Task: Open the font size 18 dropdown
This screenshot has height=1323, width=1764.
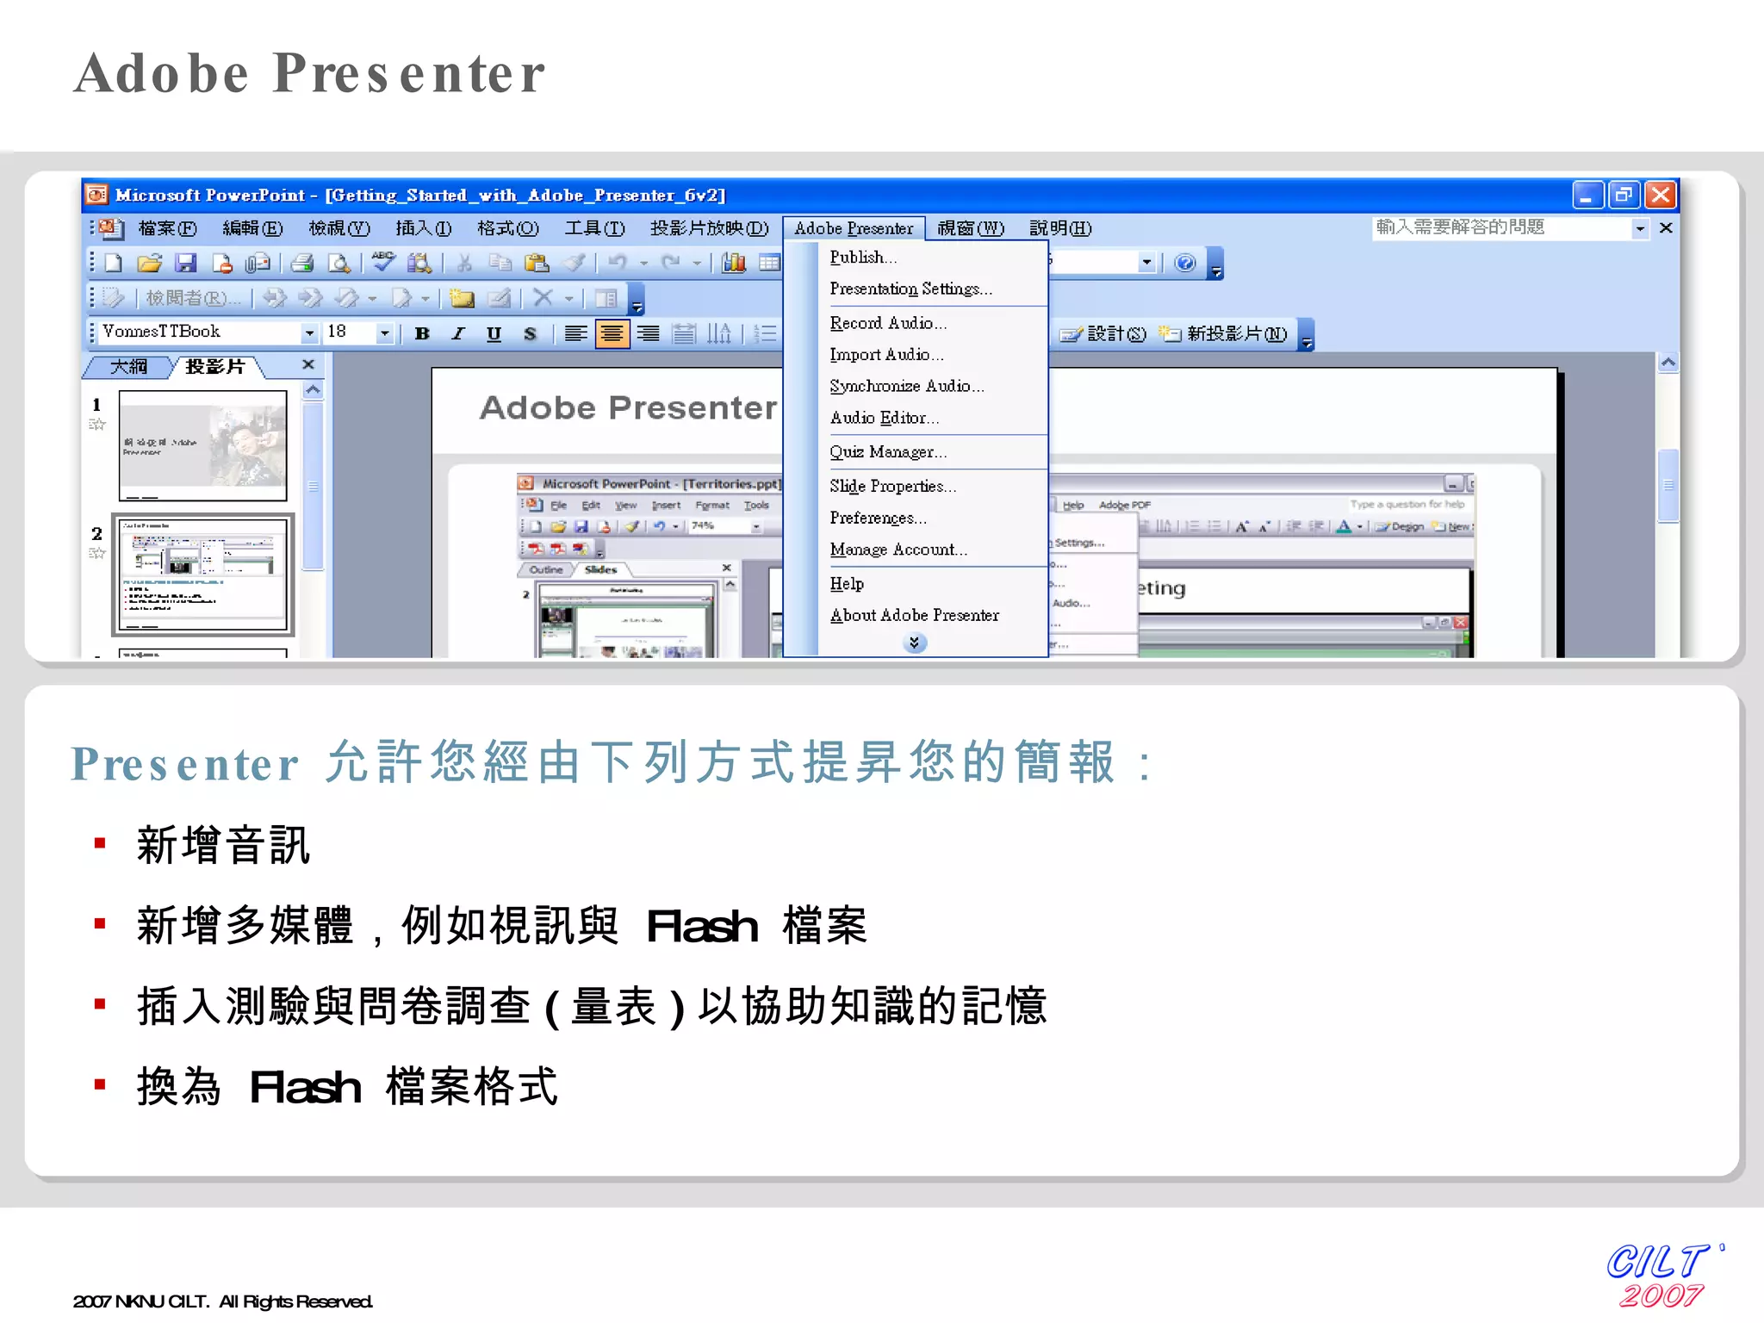Action: 384,333
